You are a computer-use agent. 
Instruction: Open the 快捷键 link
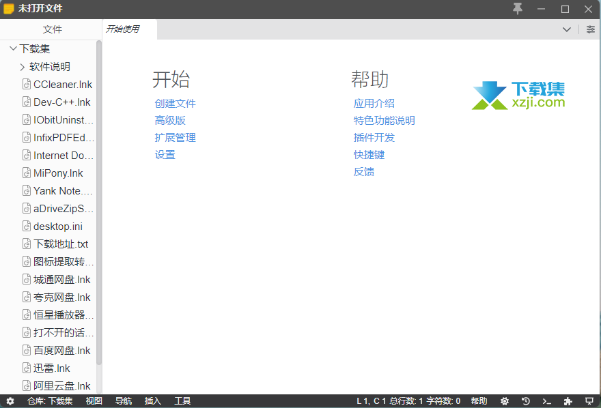[369, 155]
